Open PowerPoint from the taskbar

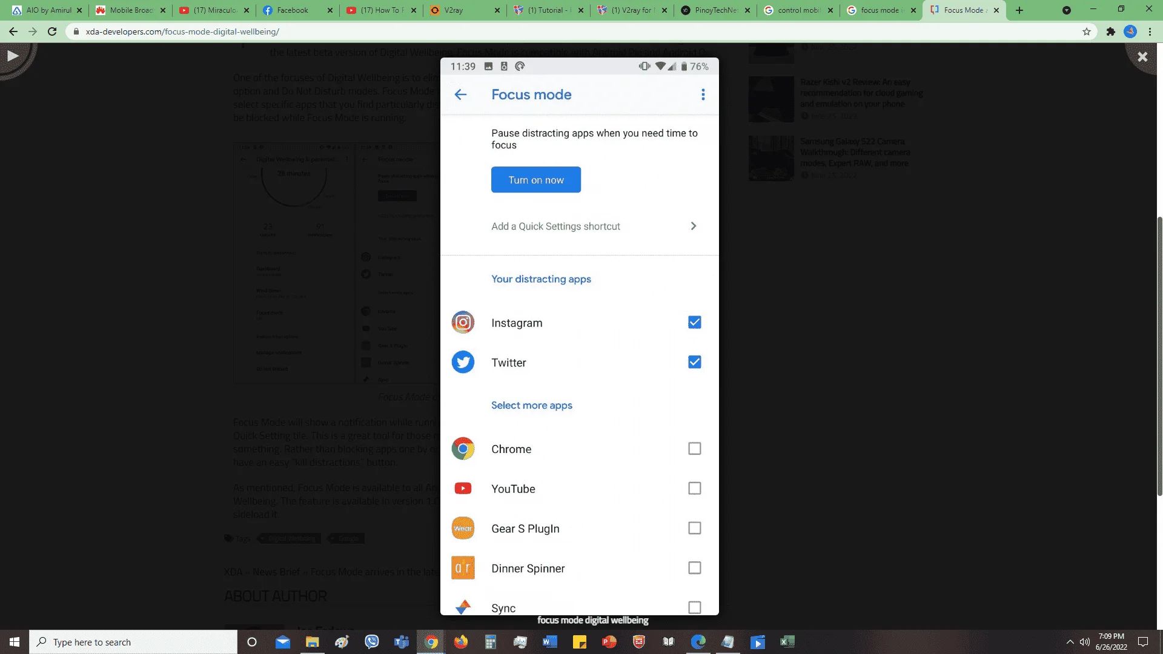point(609,642)
